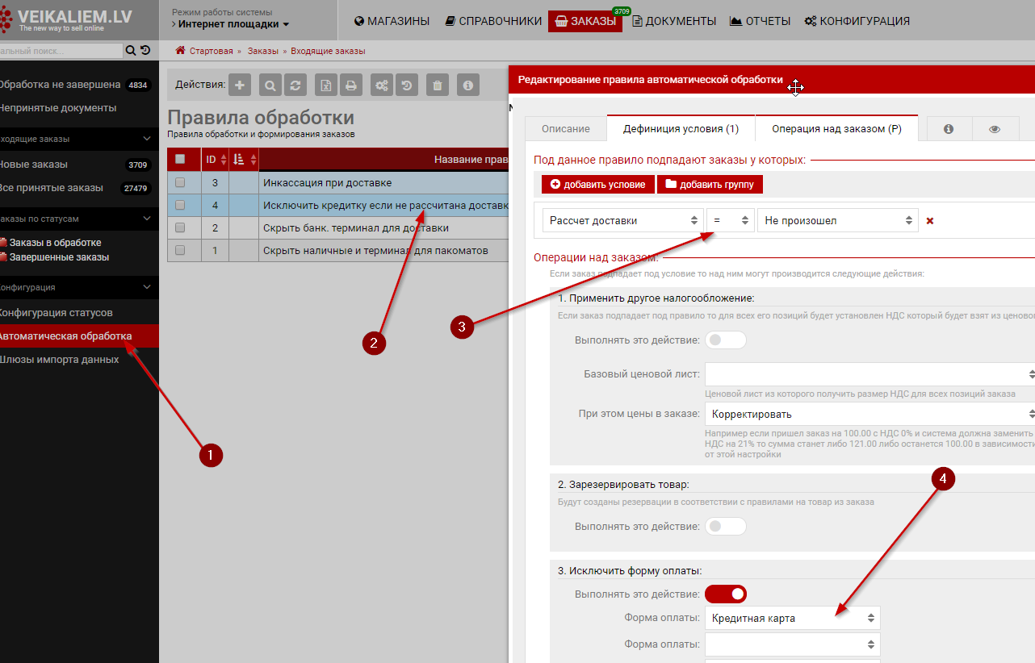1035x663 pixels.
Task: Refresh the processing rules list
Action: (296, 85)
